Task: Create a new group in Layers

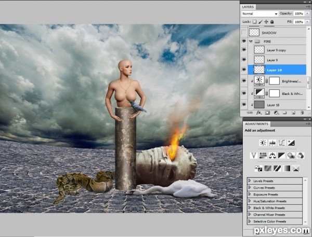Action: coord(285,113)
